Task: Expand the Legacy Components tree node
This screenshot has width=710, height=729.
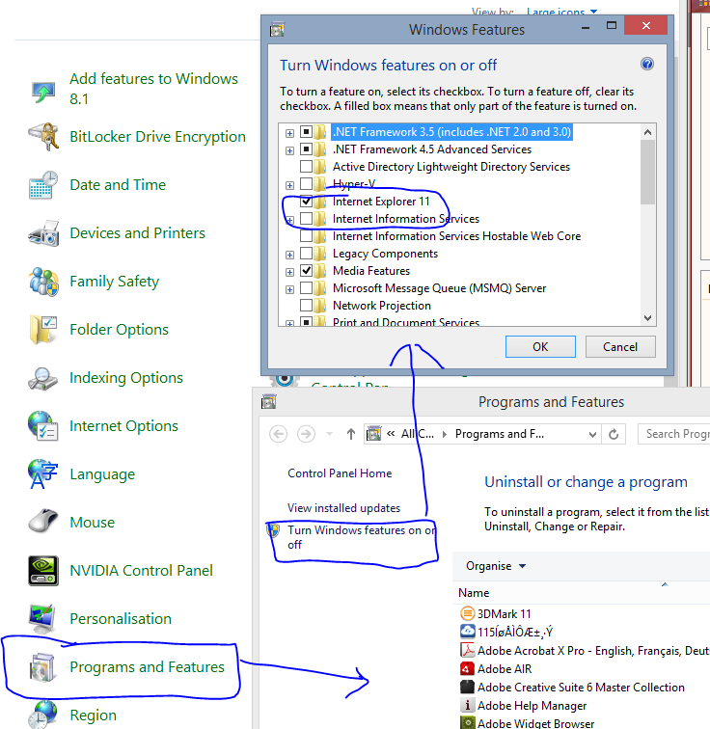Action: [289, 255]
